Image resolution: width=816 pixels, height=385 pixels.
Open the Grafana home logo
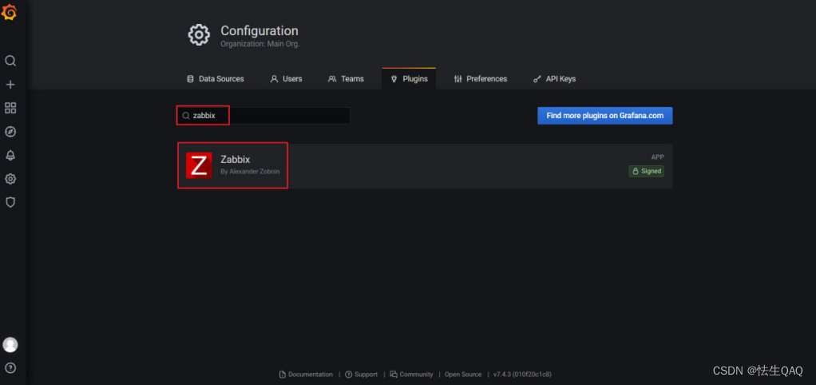10,12
